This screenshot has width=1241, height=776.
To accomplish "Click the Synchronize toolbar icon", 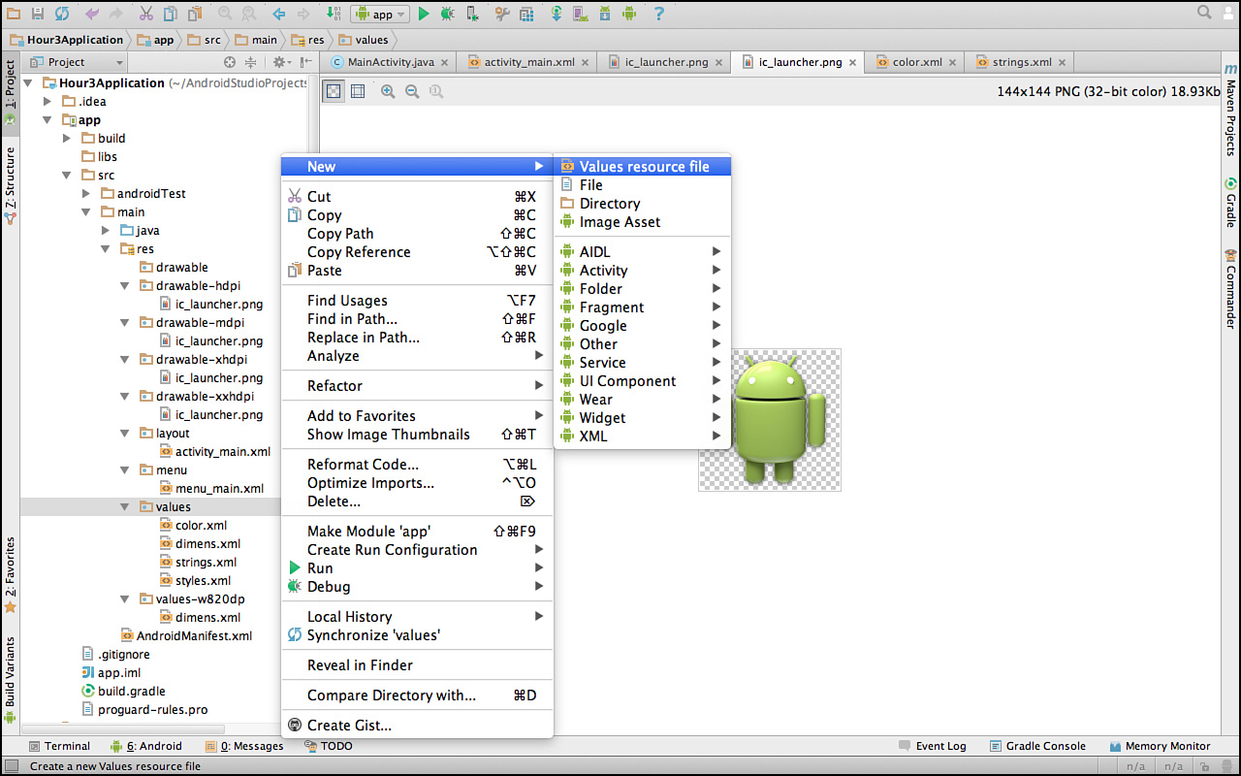I will click(62, 14).
